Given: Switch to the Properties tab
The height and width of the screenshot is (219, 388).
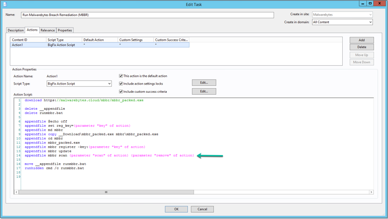Looking at the screenshot, I should pyautogui.click(x=65, y=30).
